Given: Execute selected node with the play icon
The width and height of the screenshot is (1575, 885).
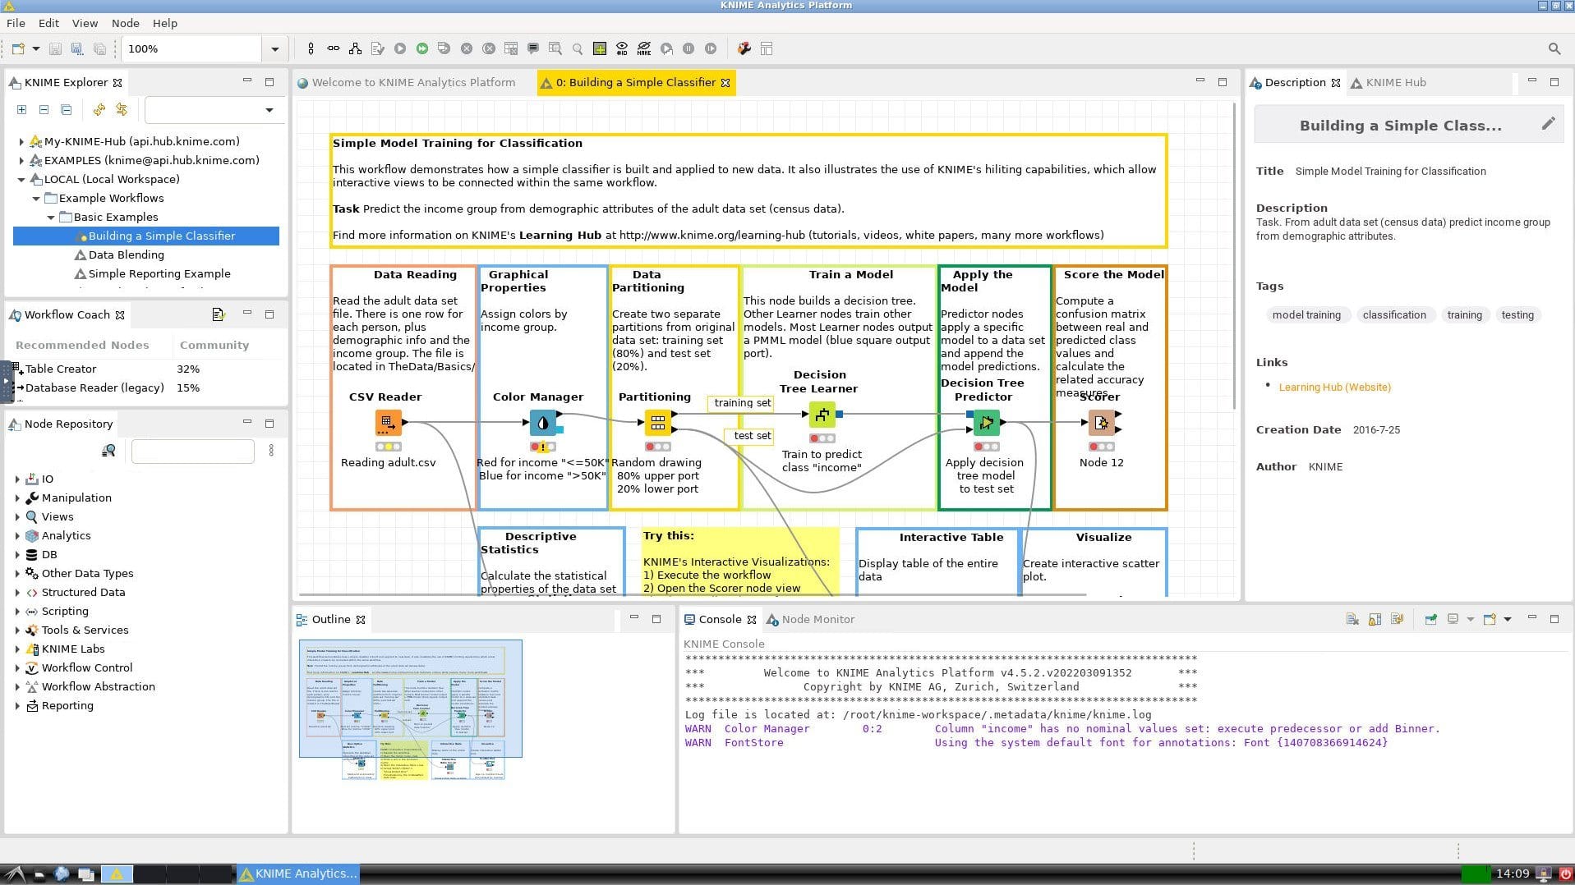Looking at the screenshot, I should coord(399,48).
